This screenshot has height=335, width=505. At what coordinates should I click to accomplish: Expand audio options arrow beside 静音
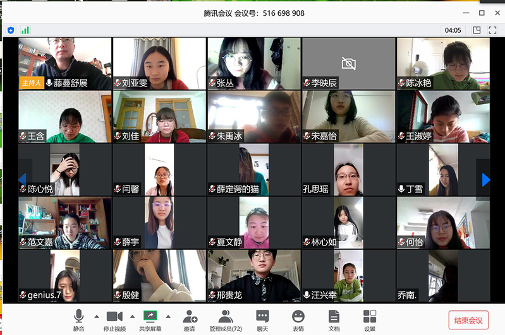[97, 317]
